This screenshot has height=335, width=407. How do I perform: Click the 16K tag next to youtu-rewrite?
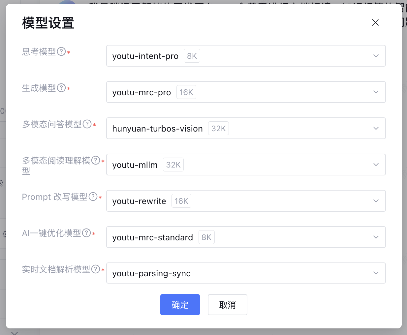point(181,201)
